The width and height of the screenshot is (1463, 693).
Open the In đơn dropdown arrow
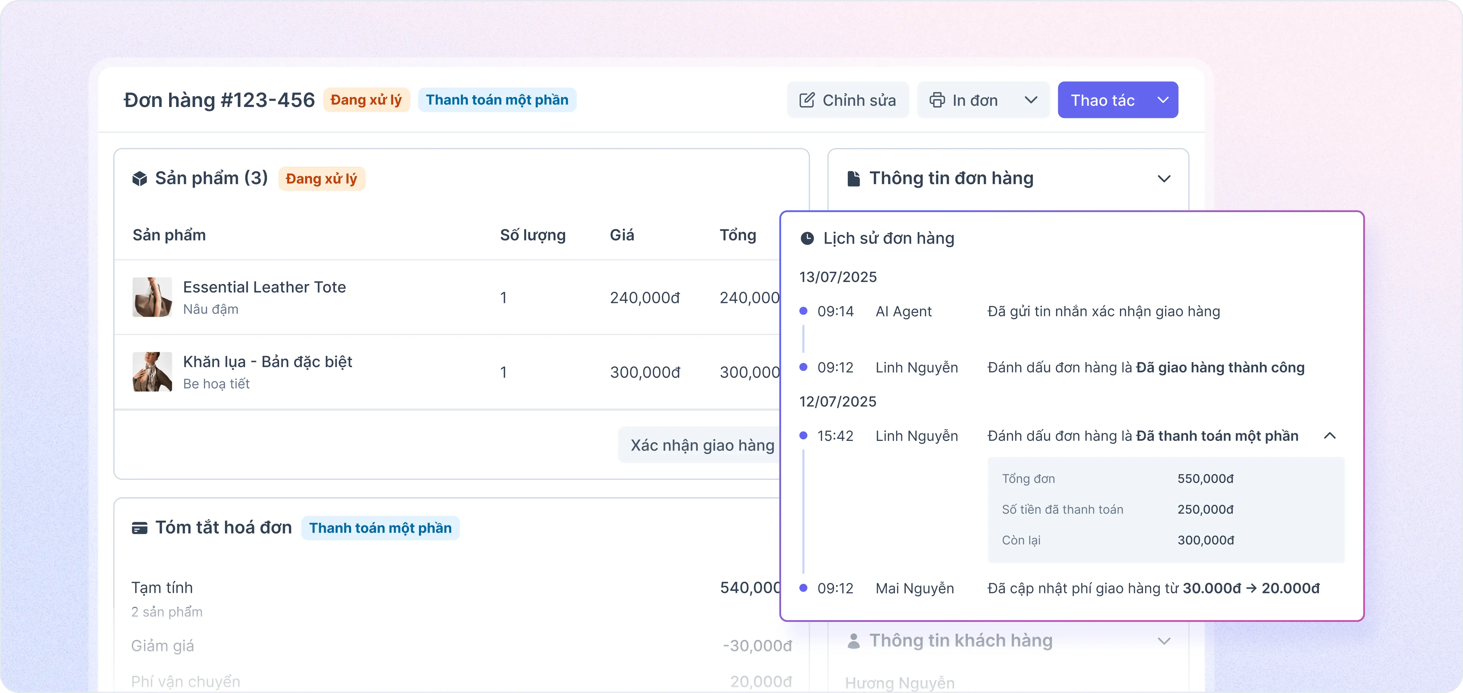1030,100
